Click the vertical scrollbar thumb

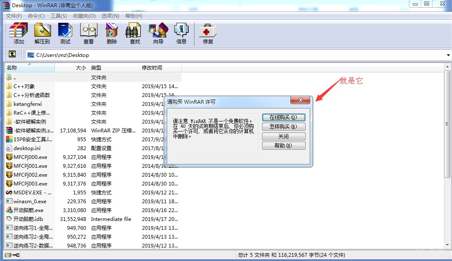point(447,124)
